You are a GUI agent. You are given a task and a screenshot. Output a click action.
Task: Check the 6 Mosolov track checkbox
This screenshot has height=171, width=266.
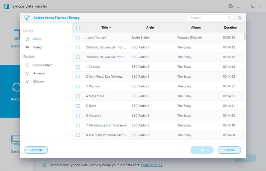click(78, 116)
